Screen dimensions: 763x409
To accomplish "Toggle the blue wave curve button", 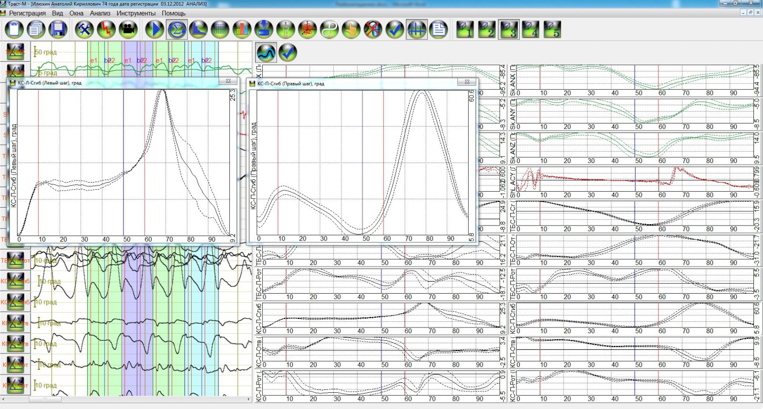I will click(x=266, y=52).
